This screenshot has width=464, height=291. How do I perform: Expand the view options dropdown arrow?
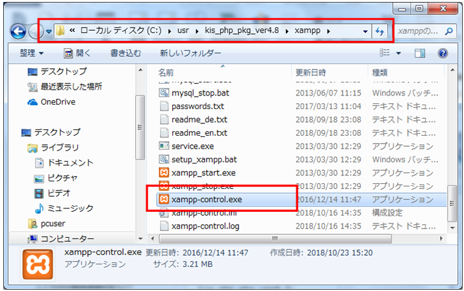[x=399, y=53]
